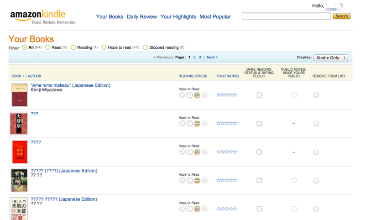Click book-stack Hope to Read icon for "????"
Viewport: 365px width, 220px height.
tap(197, 152)
